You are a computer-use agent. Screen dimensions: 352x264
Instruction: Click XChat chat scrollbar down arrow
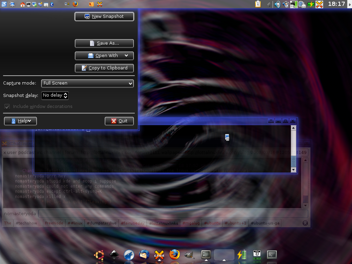[305, 206]
